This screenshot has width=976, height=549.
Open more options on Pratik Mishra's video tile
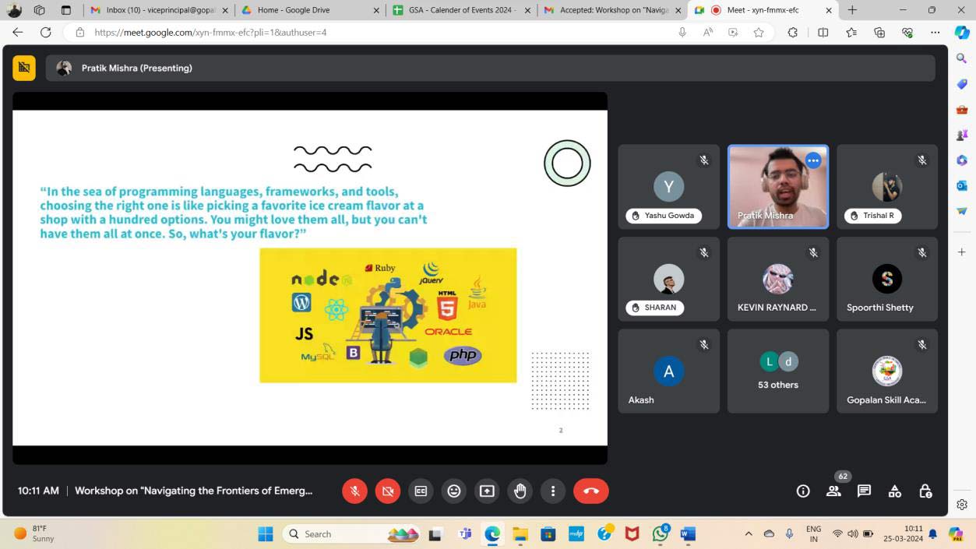click(813, 160)
